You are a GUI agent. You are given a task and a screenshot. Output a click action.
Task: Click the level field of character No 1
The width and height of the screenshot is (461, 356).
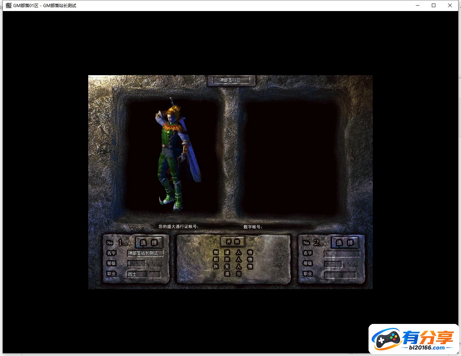point(136,263)
